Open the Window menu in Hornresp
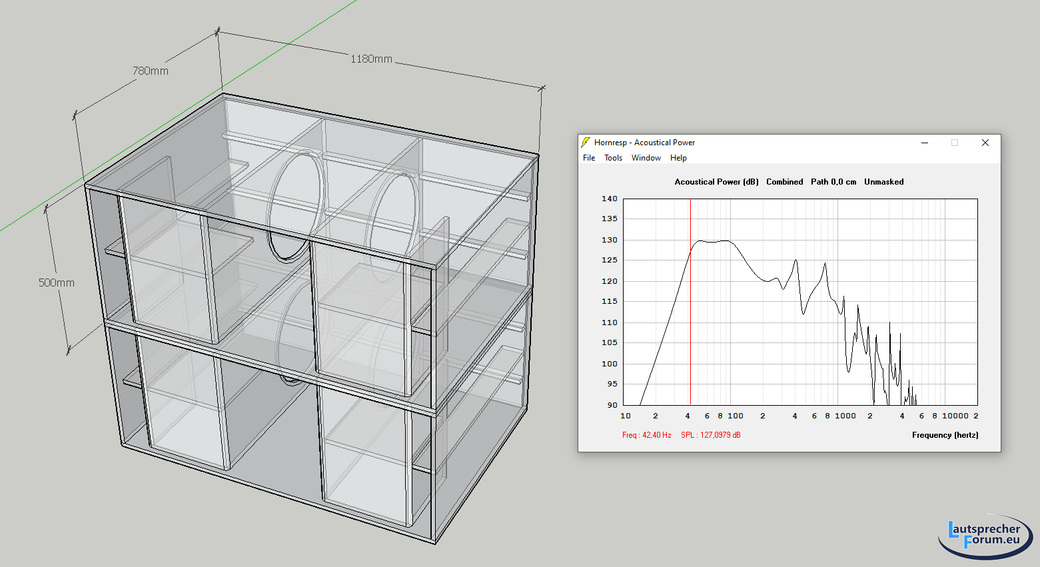 [646, 158]
